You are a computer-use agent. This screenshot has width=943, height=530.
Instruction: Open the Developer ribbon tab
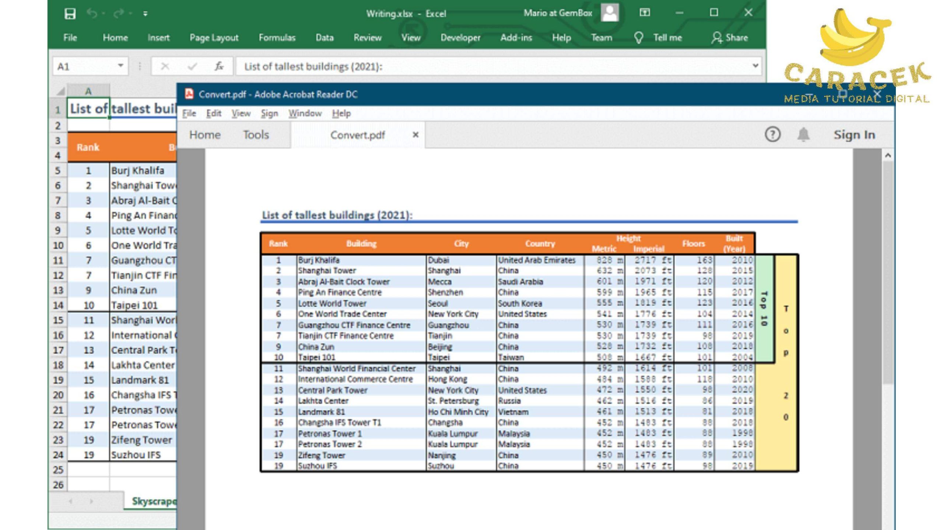460,38
